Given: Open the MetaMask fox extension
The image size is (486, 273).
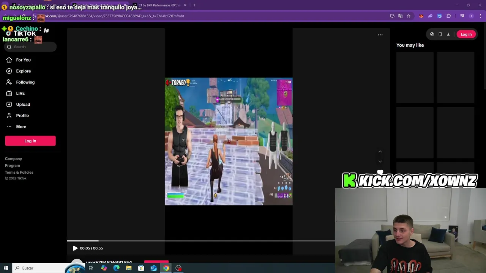Looking at the screenshot, I should [421, 16].
